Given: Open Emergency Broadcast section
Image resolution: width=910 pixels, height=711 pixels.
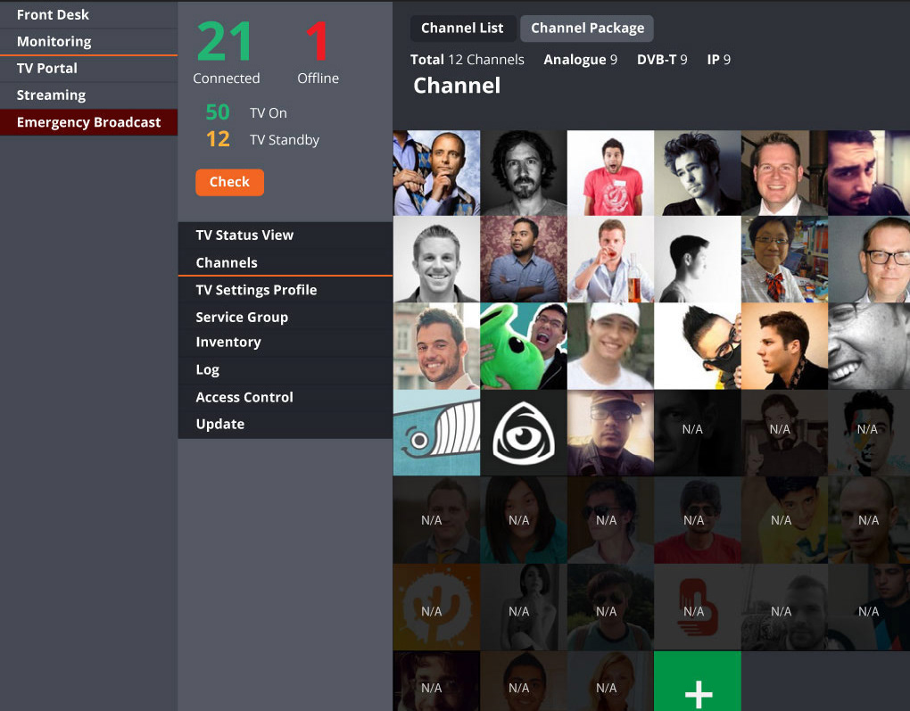Looking at the screenshot, I should click(x=89, y=122).
